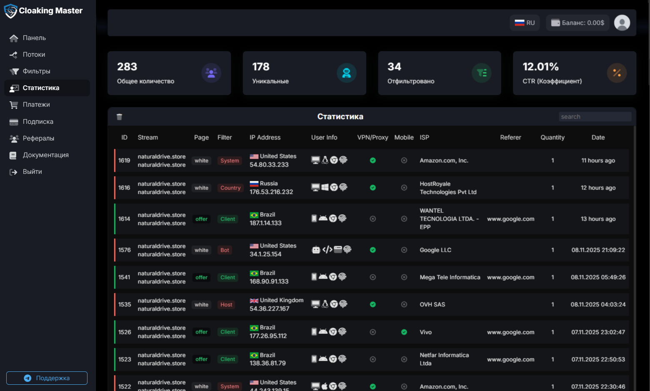The height and width of the screenshot is (391, 650).
Task: Open the user profile avatar
Action: click(622, 23)
